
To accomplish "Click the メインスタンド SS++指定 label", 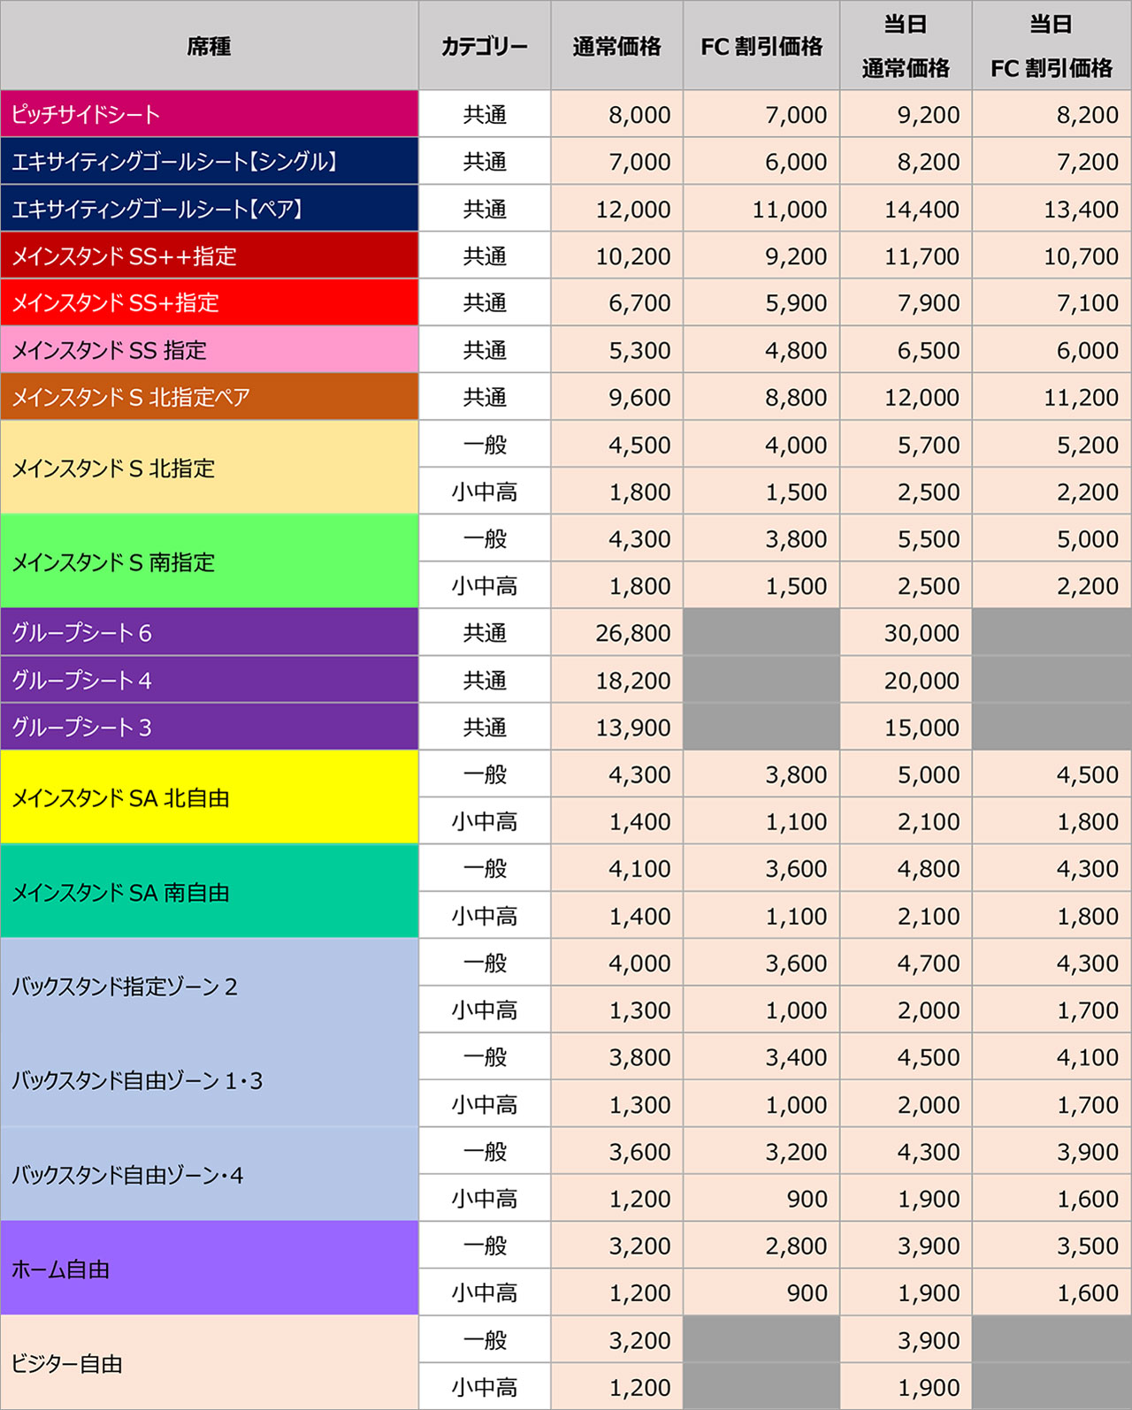I will tap(209, 256).
